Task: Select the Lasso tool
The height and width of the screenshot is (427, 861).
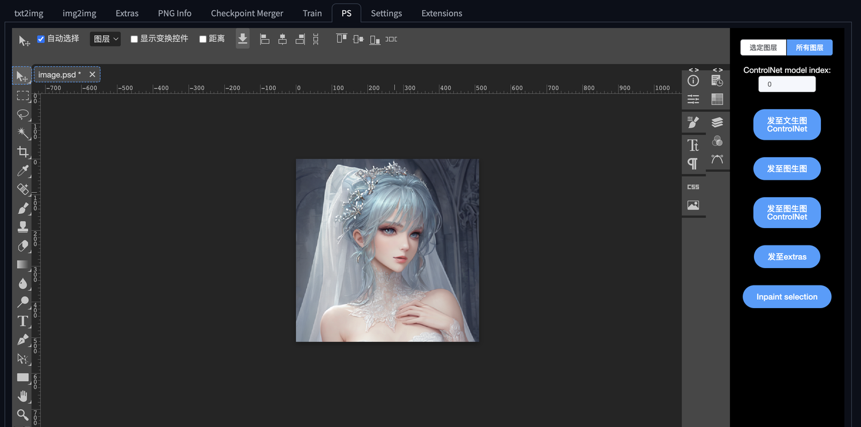Action: point(23,114)
